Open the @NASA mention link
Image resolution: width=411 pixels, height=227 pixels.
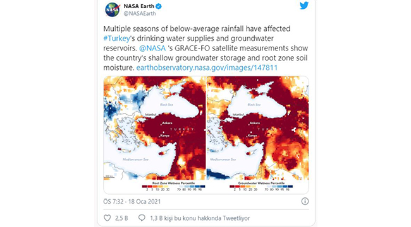click(152, 48)
